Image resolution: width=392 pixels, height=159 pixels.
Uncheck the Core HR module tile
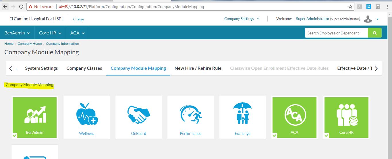click(346, 117)
